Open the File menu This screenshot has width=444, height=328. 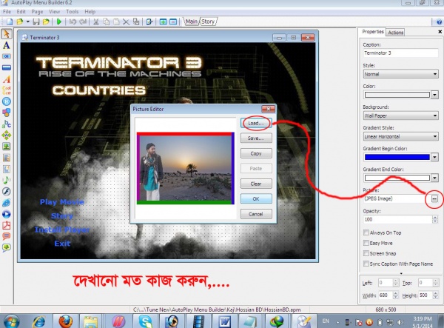[x=7, y=12]
